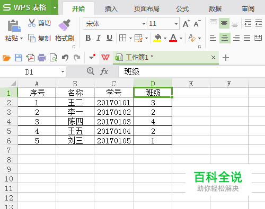Open Insert Function fx button
The height and width of the screenshot is (209, 265).
coord(104,71)
